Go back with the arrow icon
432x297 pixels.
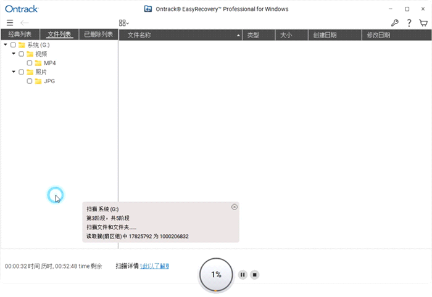pos(25,23)
